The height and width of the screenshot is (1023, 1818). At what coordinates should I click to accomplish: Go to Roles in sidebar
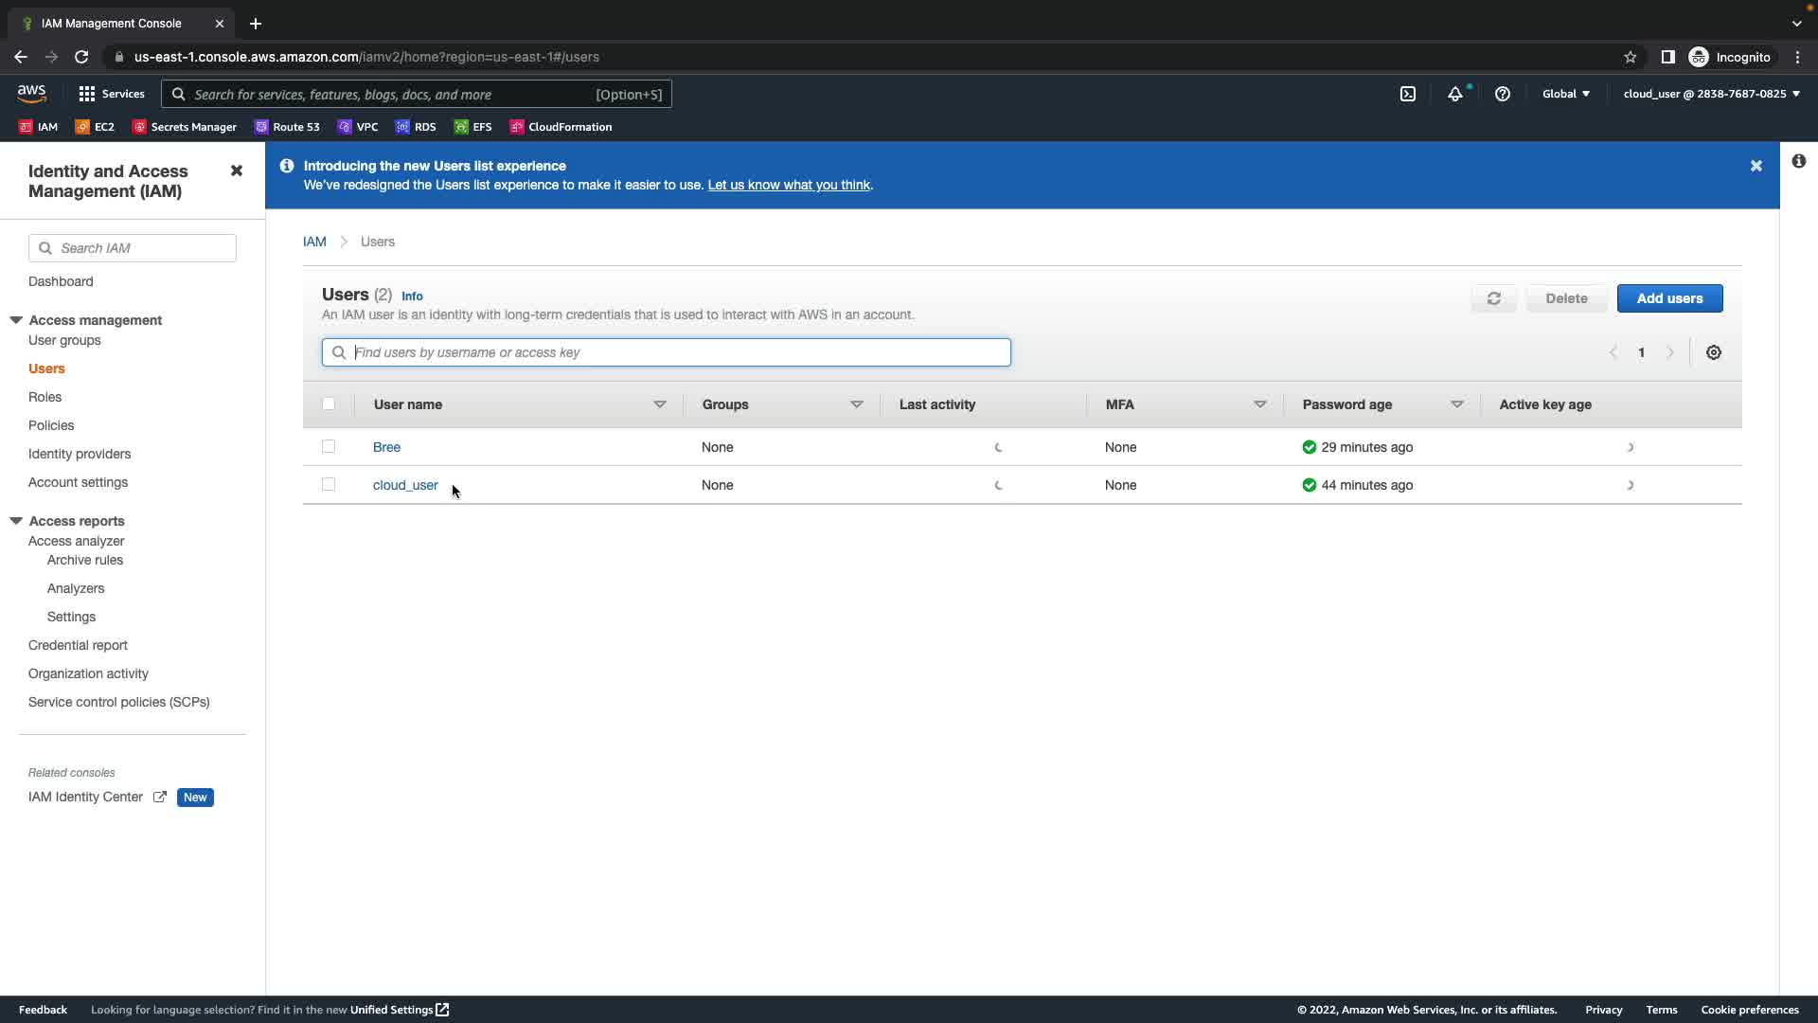45,397
